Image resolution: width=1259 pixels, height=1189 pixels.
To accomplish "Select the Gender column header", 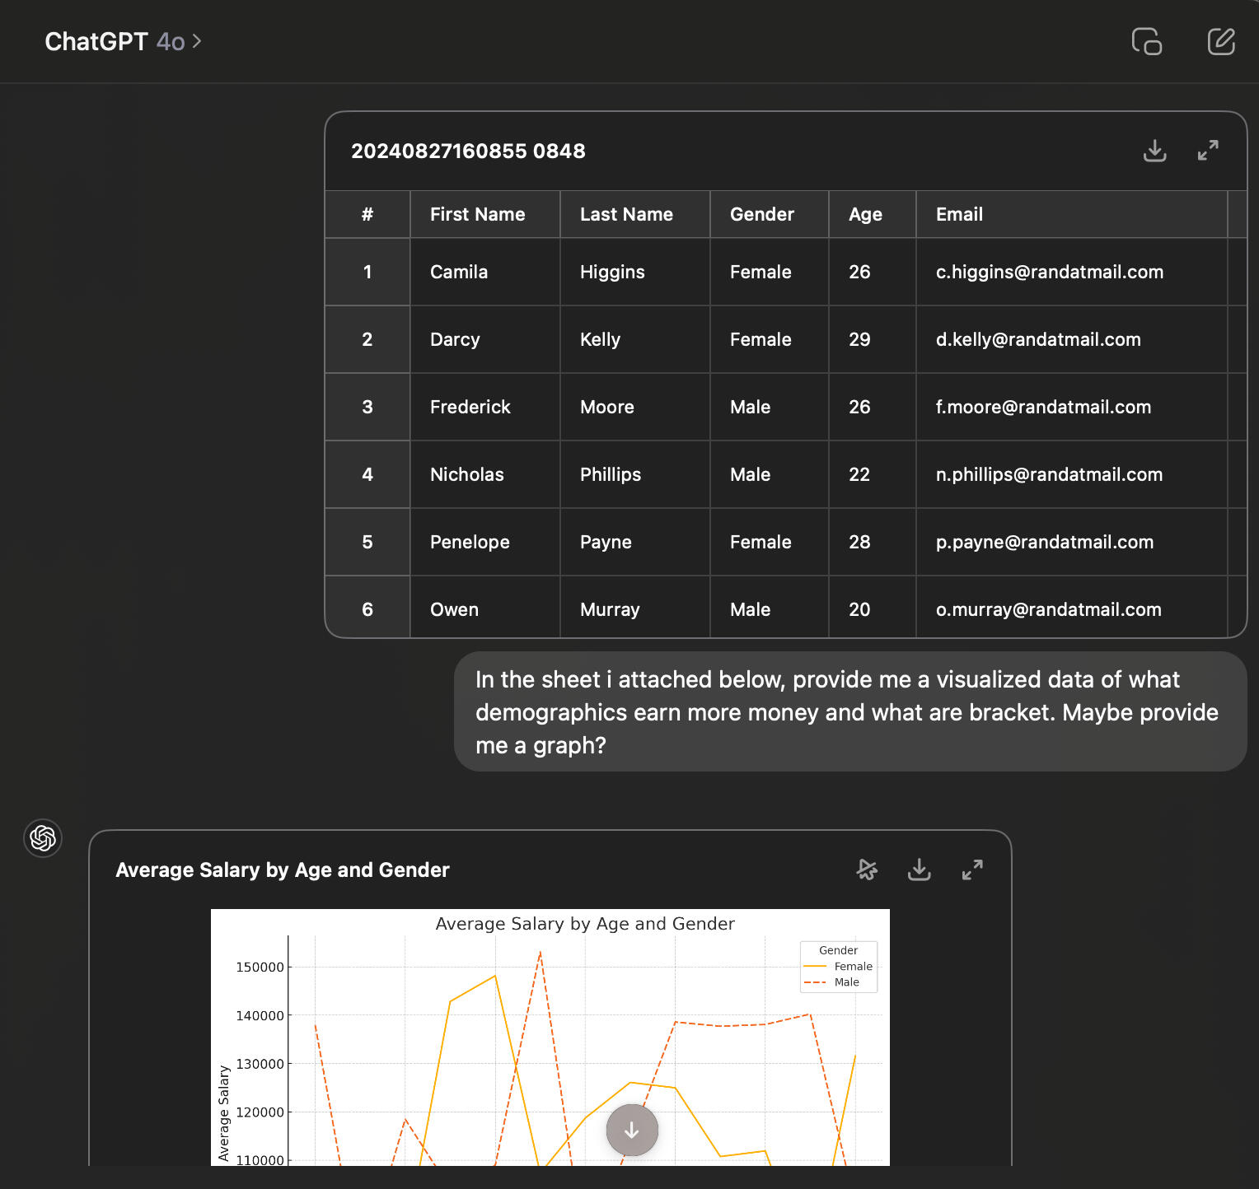I will tap(761, 214).
